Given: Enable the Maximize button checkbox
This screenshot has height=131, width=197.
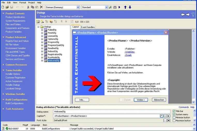Looking at the screenshot, I should 174,120.
